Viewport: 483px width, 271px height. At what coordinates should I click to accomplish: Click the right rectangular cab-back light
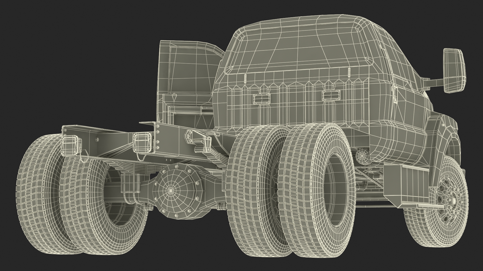click(331, 95)
